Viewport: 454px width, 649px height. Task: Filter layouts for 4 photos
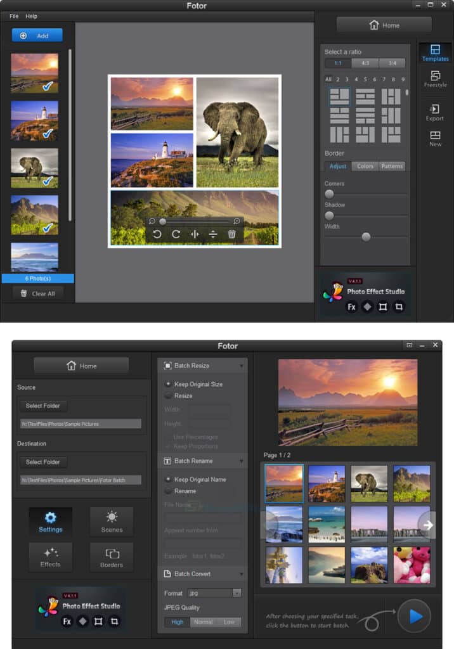pyautogui.click(x=356, y=79)
